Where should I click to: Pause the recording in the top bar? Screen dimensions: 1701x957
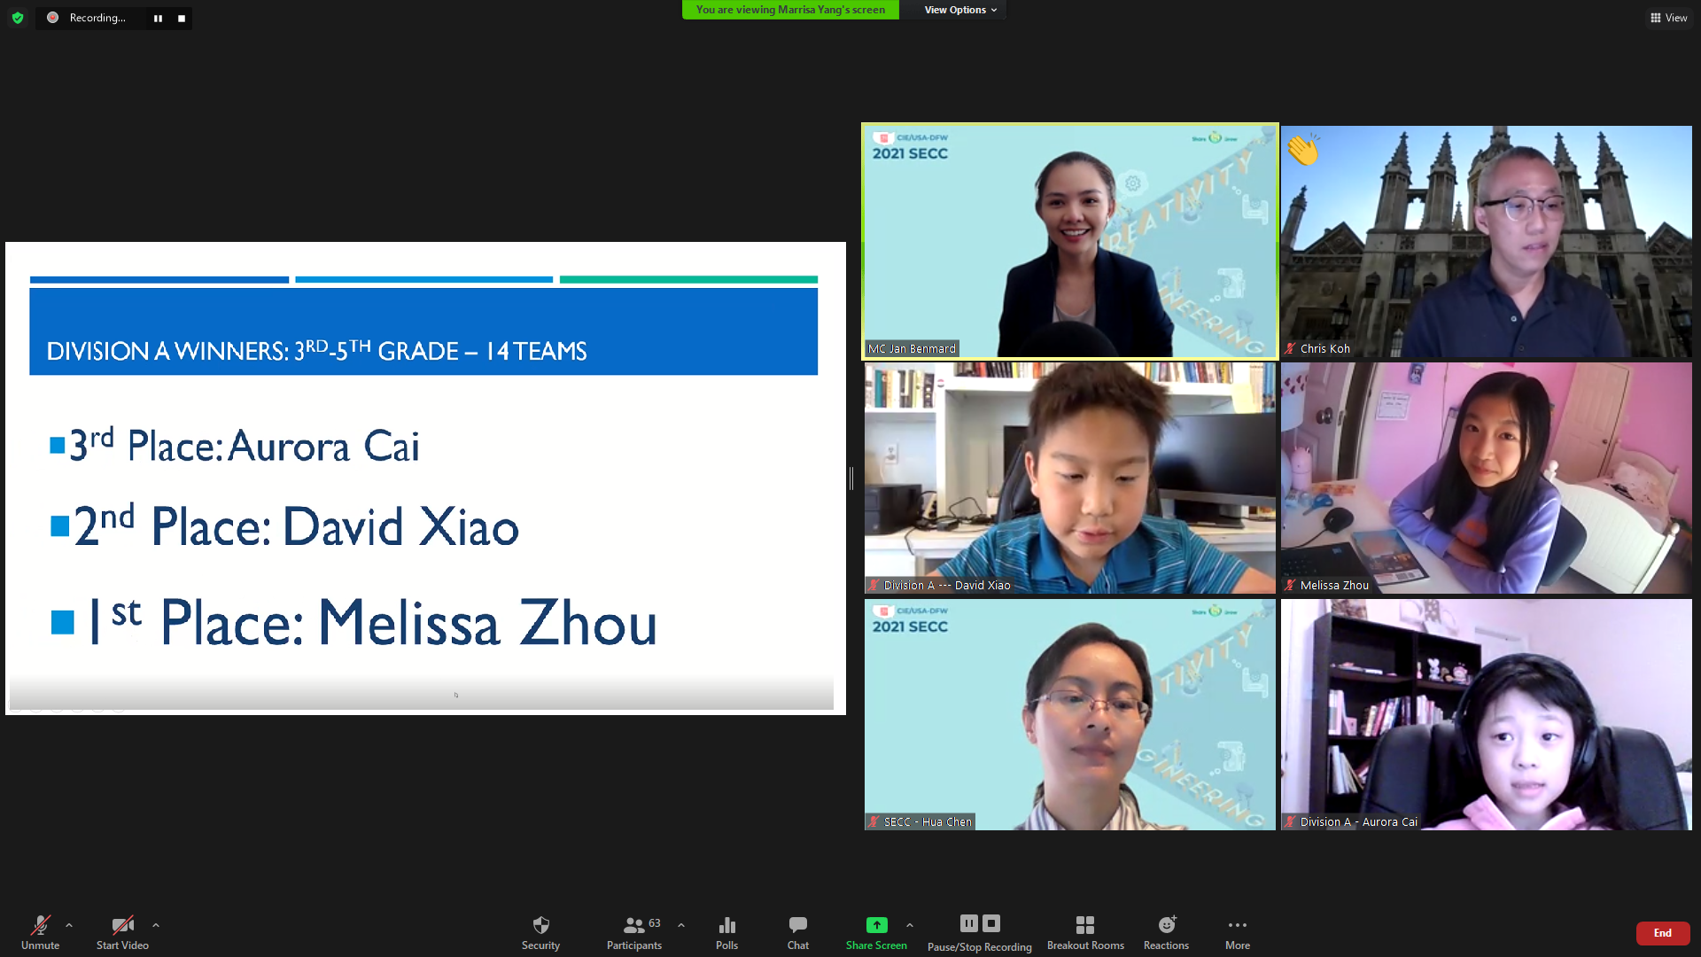pos(158,18)
